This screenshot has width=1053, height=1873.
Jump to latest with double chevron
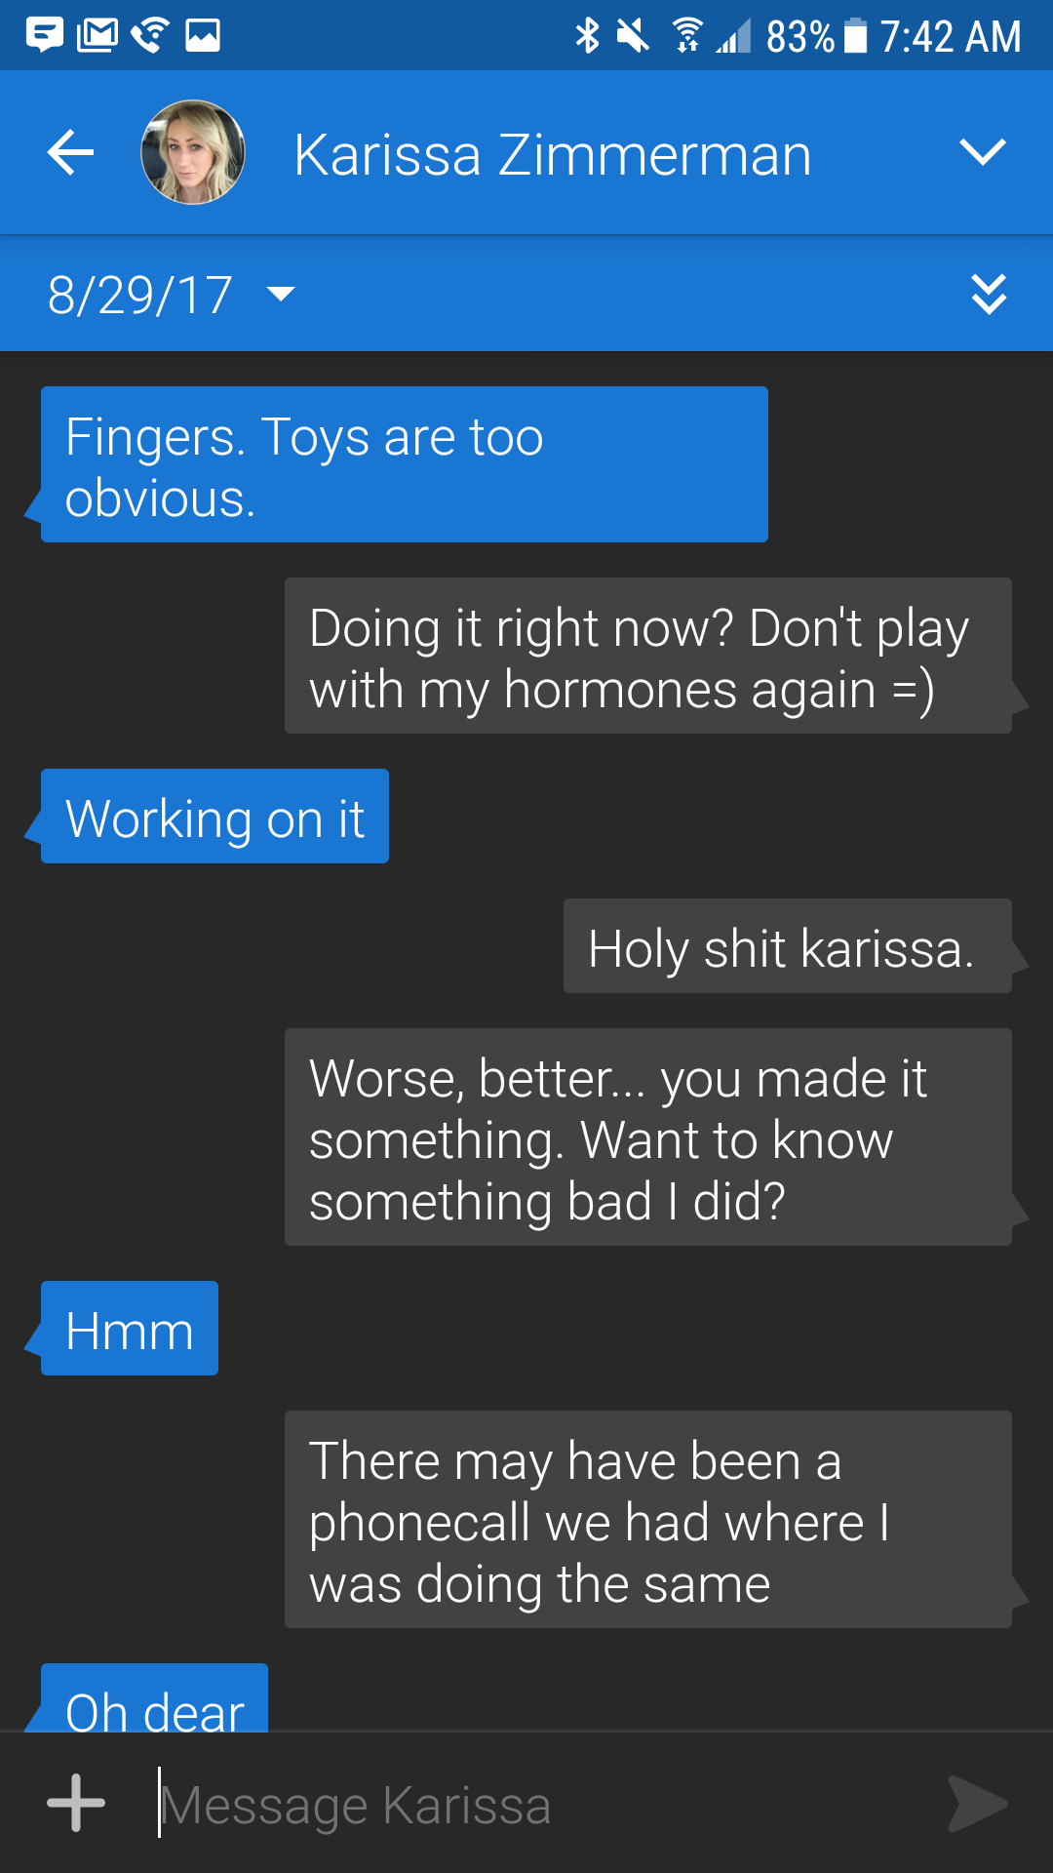989,294
